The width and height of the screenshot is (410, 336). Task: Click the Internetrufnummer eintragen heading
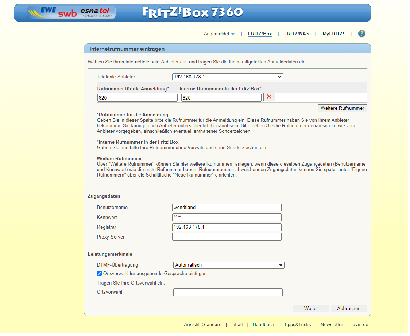pos(128,49)
